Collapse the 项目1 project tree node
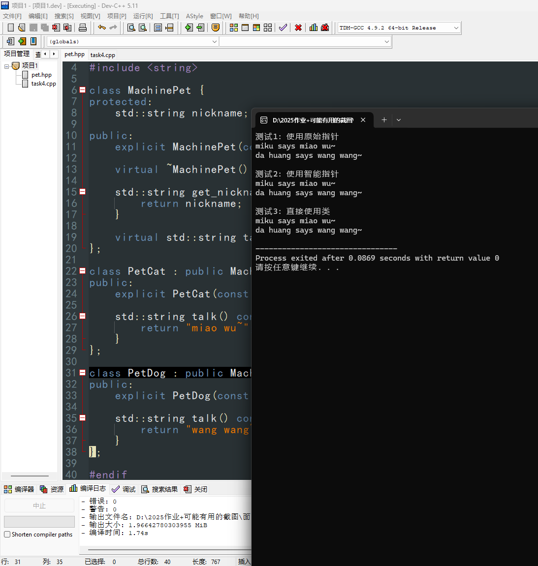538x566 pixels. point(6,66)
